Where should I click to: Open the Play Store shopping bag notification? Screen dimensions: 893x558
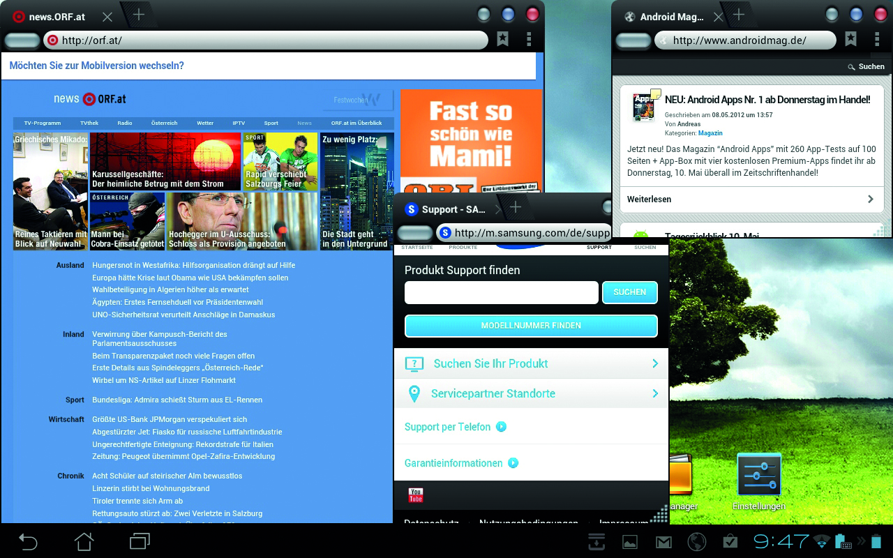point(730,541)
